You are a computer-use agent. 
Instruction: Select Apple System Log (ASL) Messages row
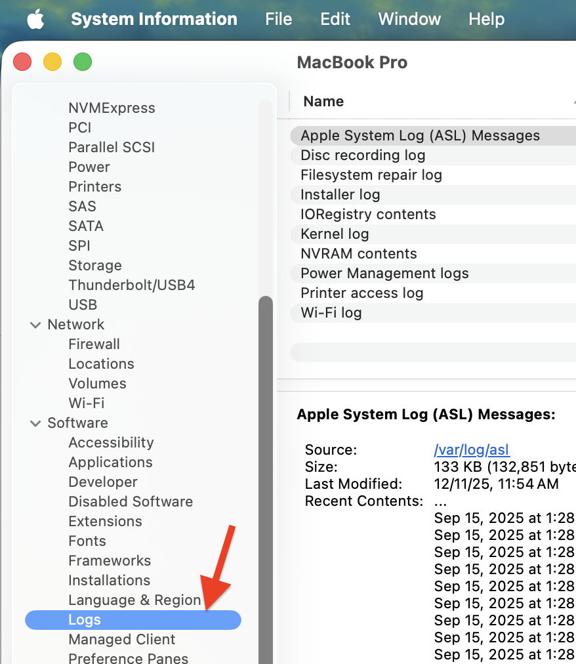[x=433, y=136]
